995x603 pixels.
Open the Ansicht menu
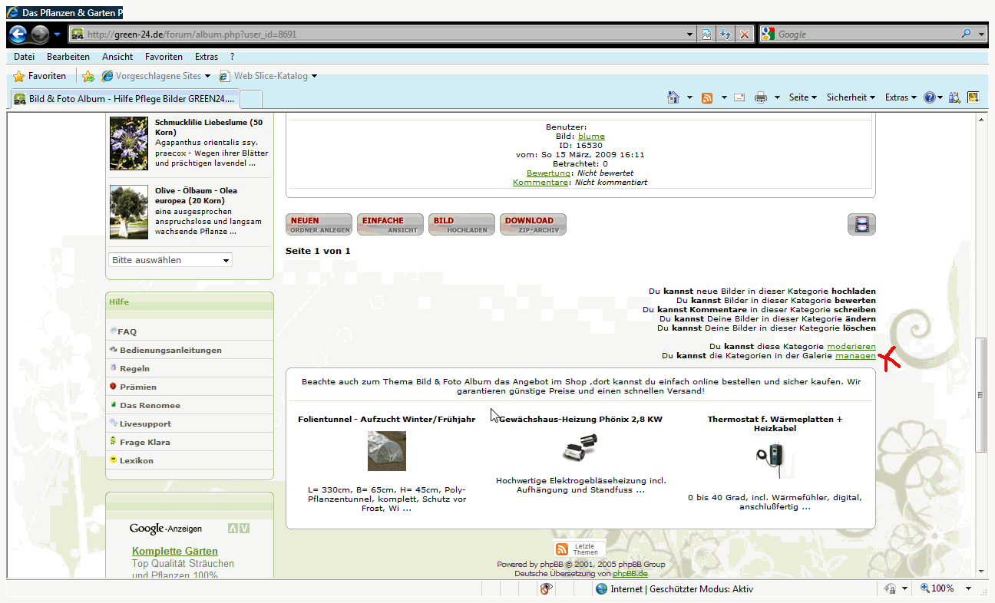[117, 57]
